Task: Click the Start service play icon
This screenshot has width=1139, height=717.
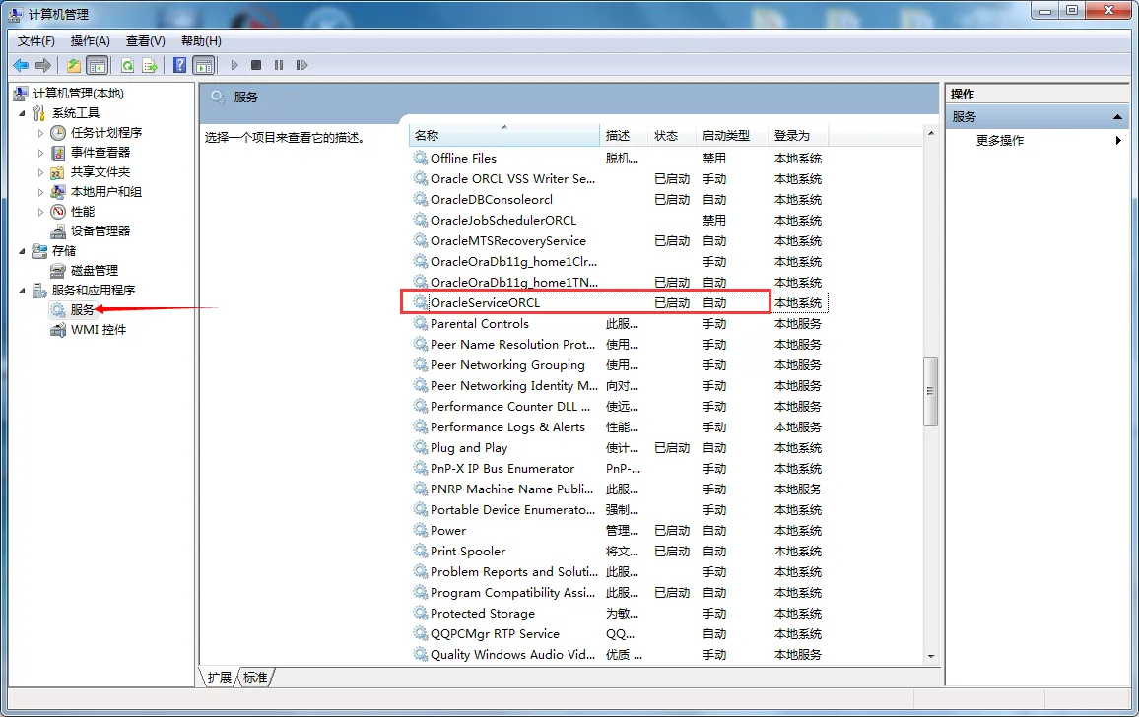Action: tap(234, 65)
